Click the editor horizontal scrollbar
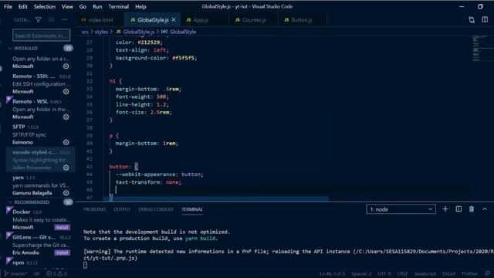The height and width of the screenshot is (278, 494). tap(216, 198)
